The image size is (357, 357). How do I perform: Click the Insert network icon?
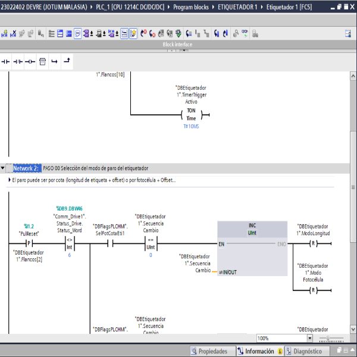click(x=4, y=34)
